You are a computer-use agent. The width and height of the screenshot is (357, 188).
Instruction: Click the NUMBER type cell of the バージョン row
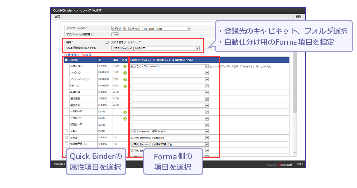tap(104, 72)
